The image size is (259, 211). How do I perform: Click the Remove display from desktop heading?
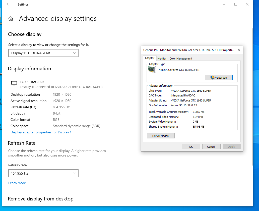click(41, 199)
